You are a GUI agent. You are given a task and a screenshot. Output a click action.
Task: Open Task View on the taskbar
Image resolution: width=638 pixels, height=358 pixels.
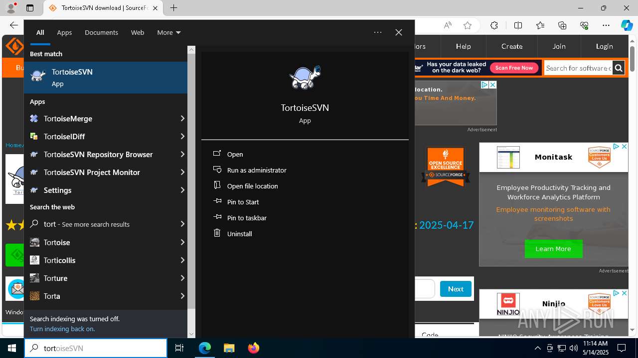click(179, 348)
